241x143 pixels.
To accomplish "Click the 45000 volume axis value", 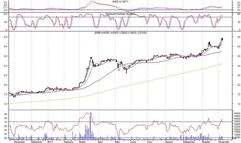I will point(237,116).
